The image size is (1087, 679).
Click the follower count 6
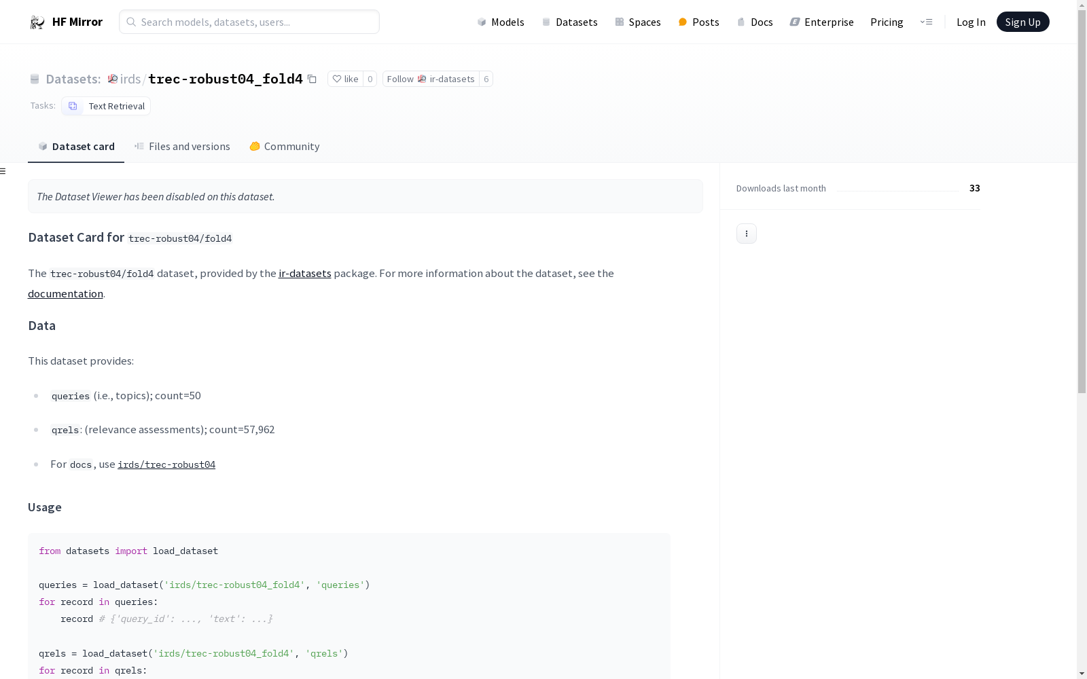pos(486,79)
